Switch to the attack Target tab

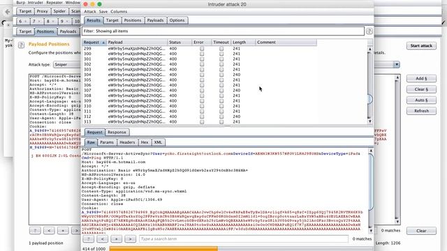click(x=112, y=20)
